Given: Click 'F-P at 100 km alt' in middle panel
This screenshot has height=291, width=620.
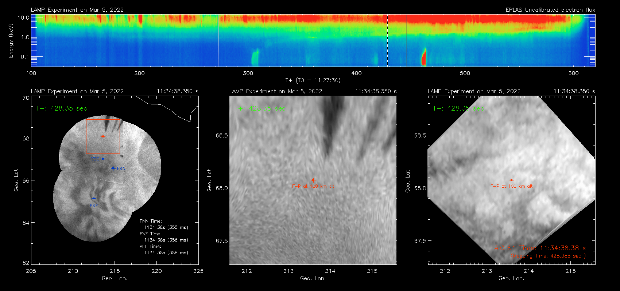Looking at the screenshot, I should [313, 186].
